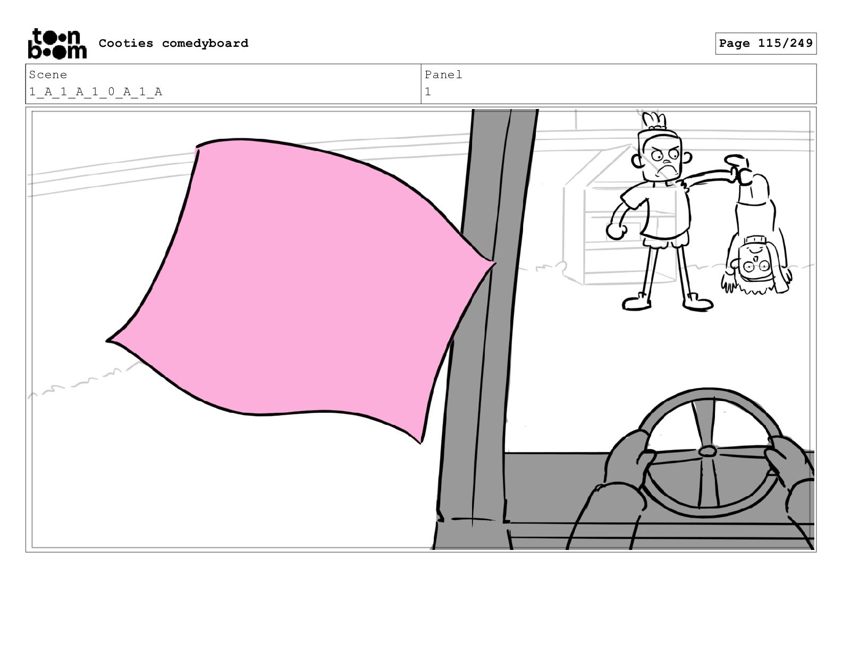The height and width of the screenshot is (651, 842).
Task: Click the Toon Boom logo
Action: point(57,44)
